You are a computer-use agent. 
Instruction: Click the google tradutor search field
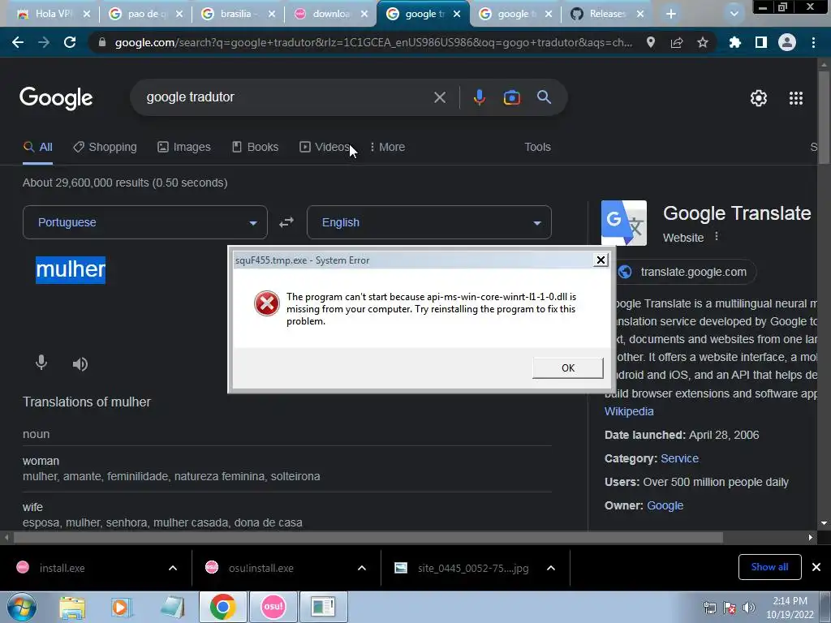[x=286, y=97]
